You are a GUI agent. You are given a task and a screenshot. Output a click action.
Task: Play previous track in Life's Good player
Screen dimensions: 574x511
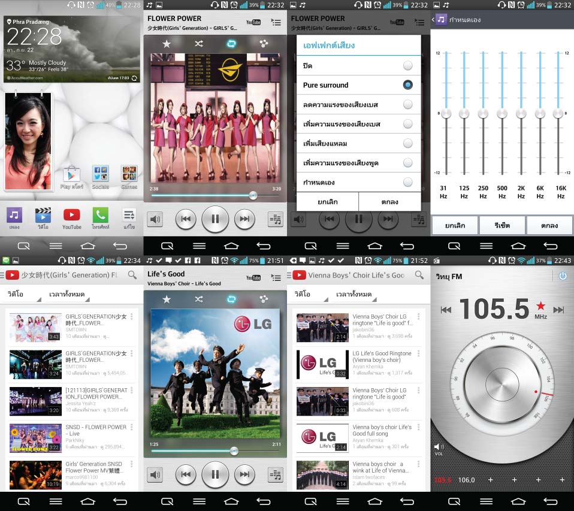(x=186, y=475)
